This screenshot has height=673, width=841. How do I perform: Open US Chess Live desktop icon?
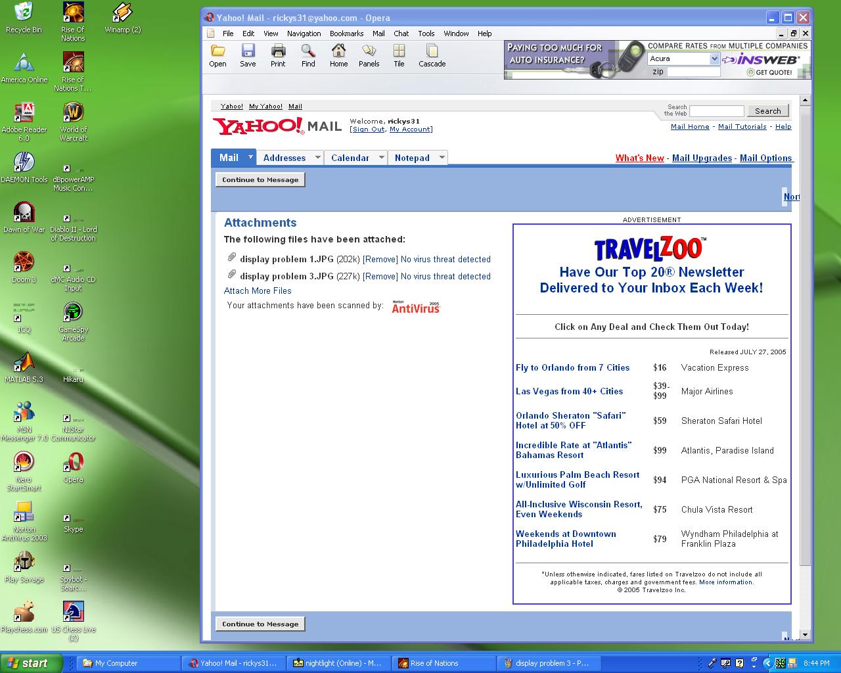pos(73,621)
